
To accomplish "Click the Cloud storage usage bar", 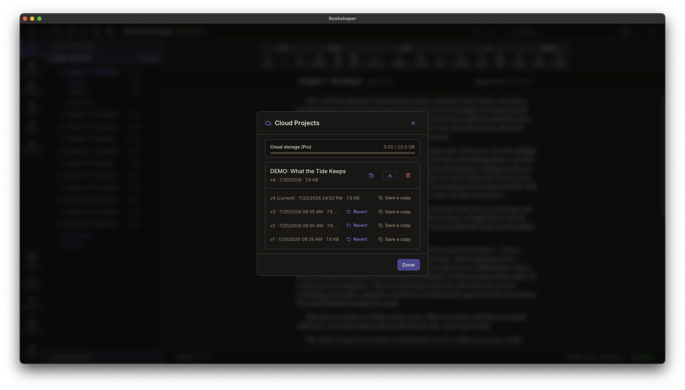I will tap(342, 153).
